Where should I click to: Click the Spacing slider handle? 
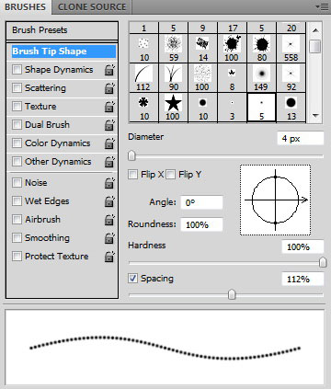(232, 294)
